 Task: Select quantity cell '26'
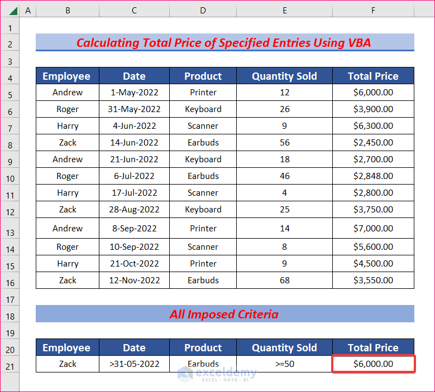[284, 109]
